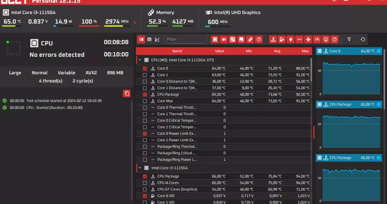387x204 pixels.
Task: Toggle the fan speed sensor filter
Action: pos(308,39)
